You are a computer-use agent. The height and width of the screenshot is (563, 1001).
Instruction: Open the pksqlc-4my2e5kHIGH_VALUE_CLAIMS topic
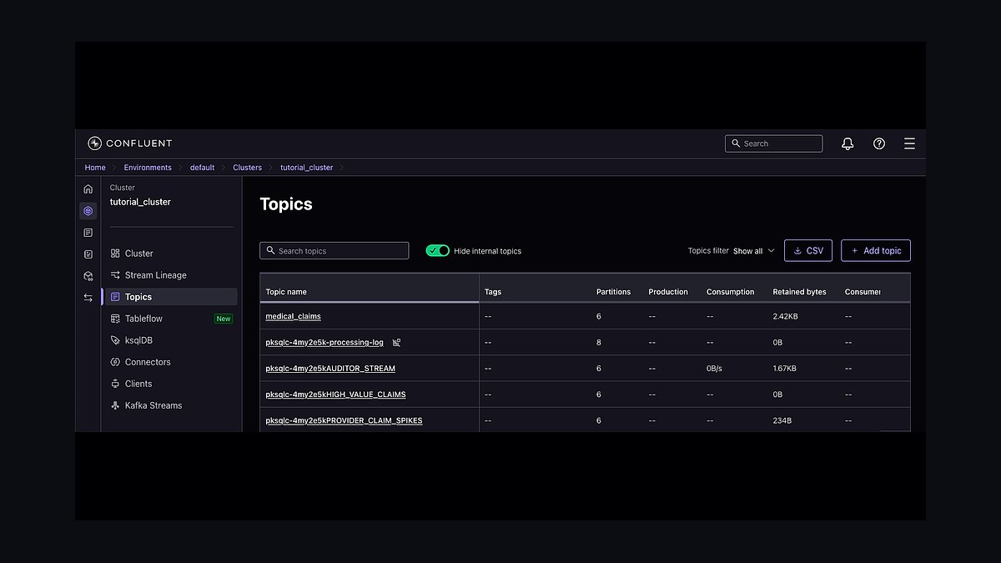[335, 395]
